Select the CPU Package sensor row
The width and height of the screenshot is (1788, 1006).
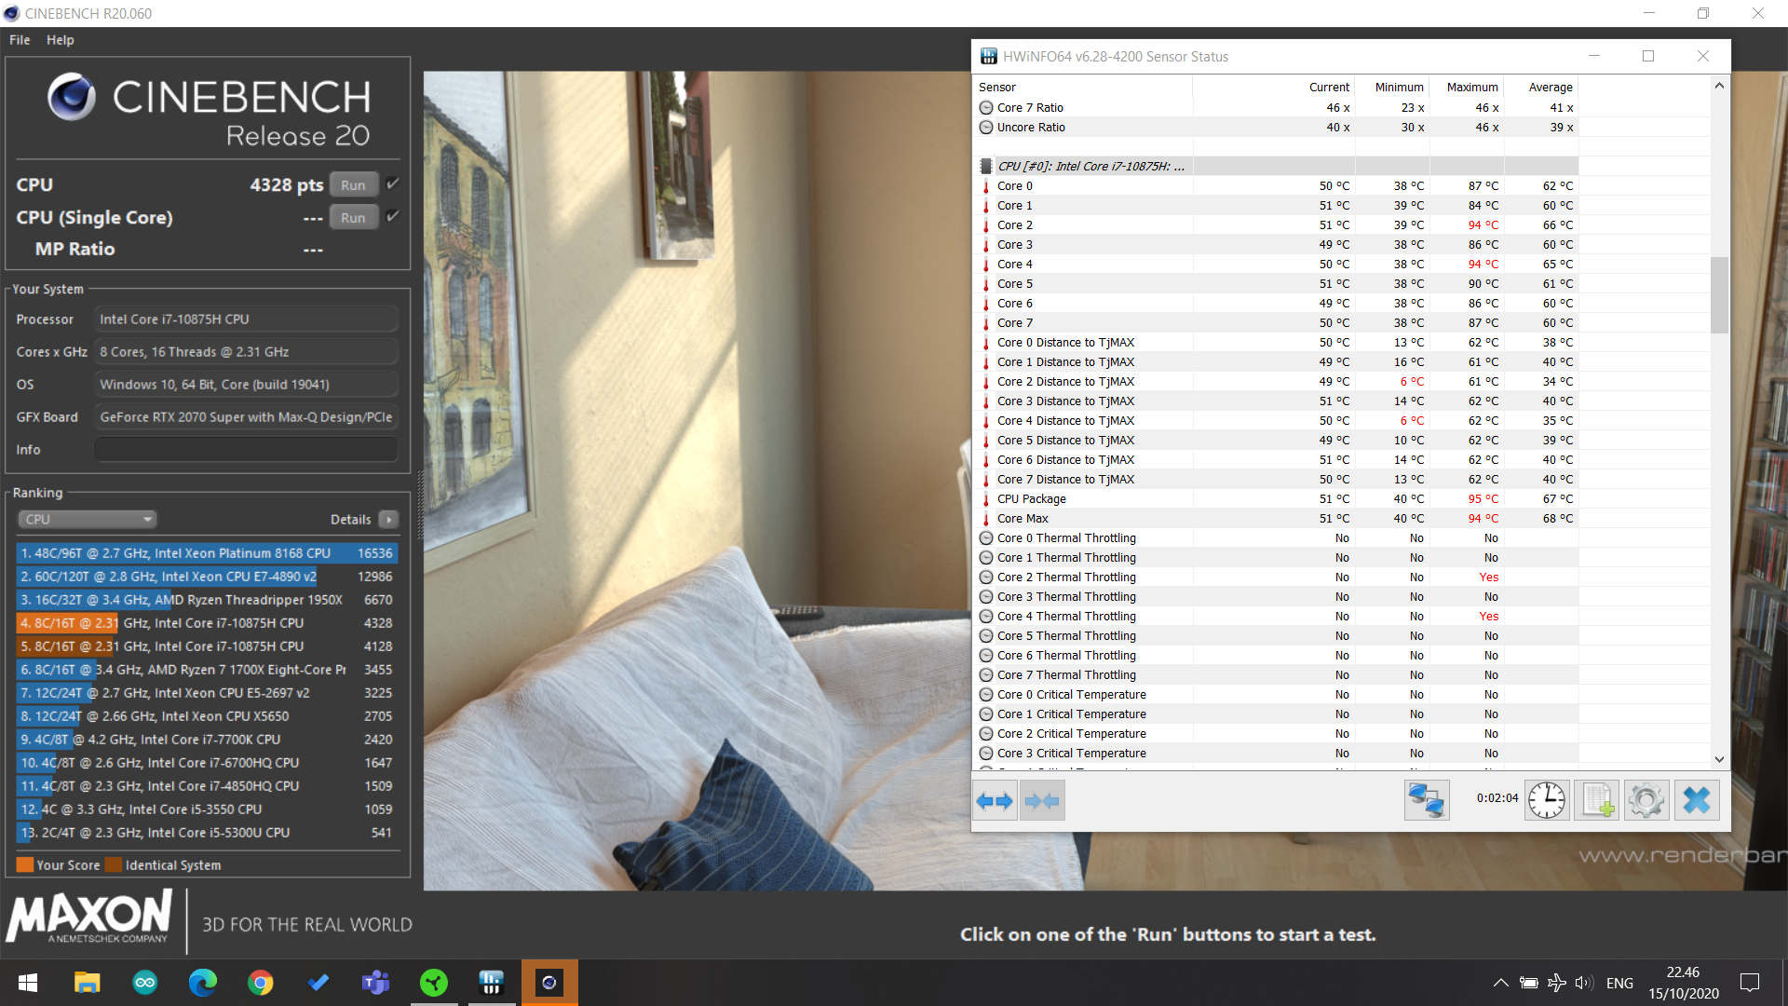point(1277,499)
